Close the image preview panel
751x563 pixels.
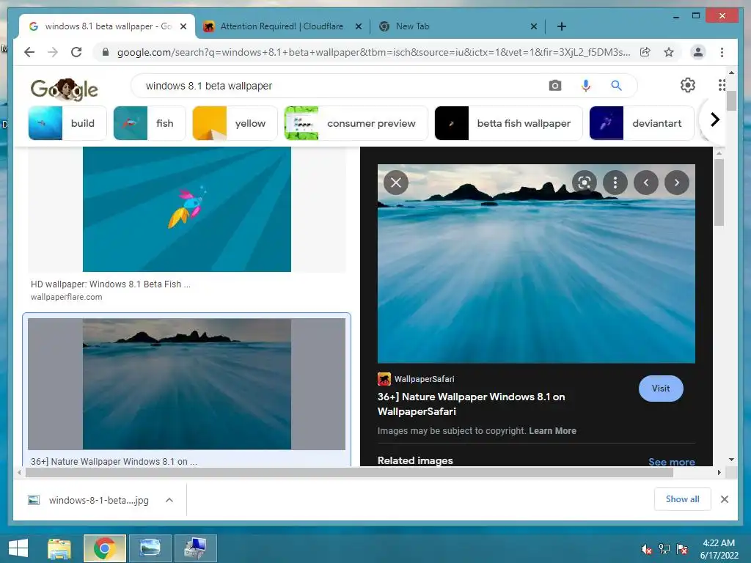coord(396,183)
